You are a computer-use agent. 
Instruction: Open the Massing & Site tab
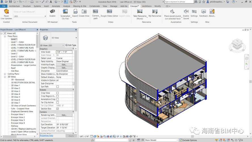click(x=79, y=6)
